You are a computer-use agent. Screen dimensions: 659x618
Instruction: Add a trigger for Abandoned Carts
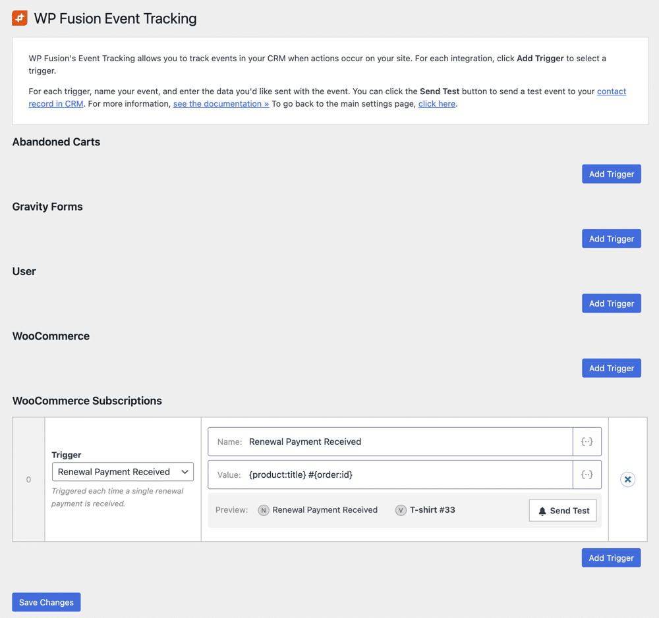(611, 174)
